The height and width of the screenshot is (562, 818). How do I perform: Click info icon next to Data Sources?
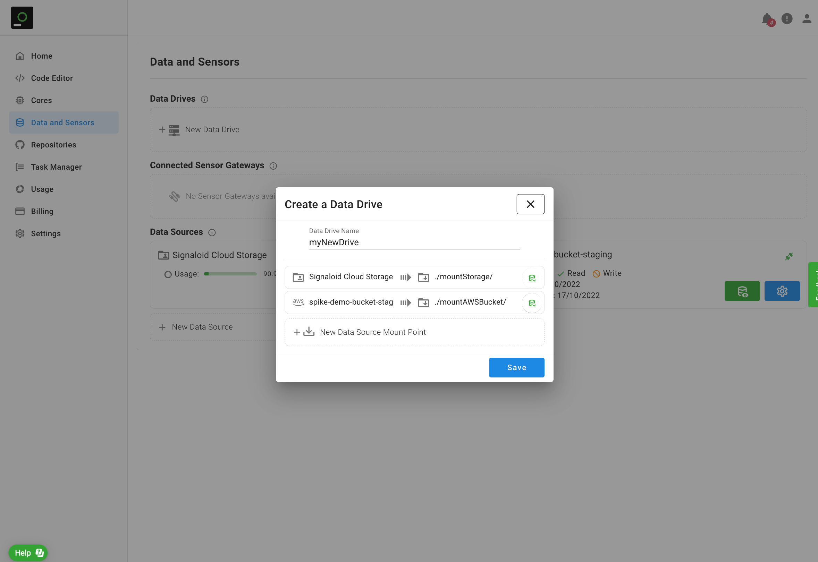[212, 232]
